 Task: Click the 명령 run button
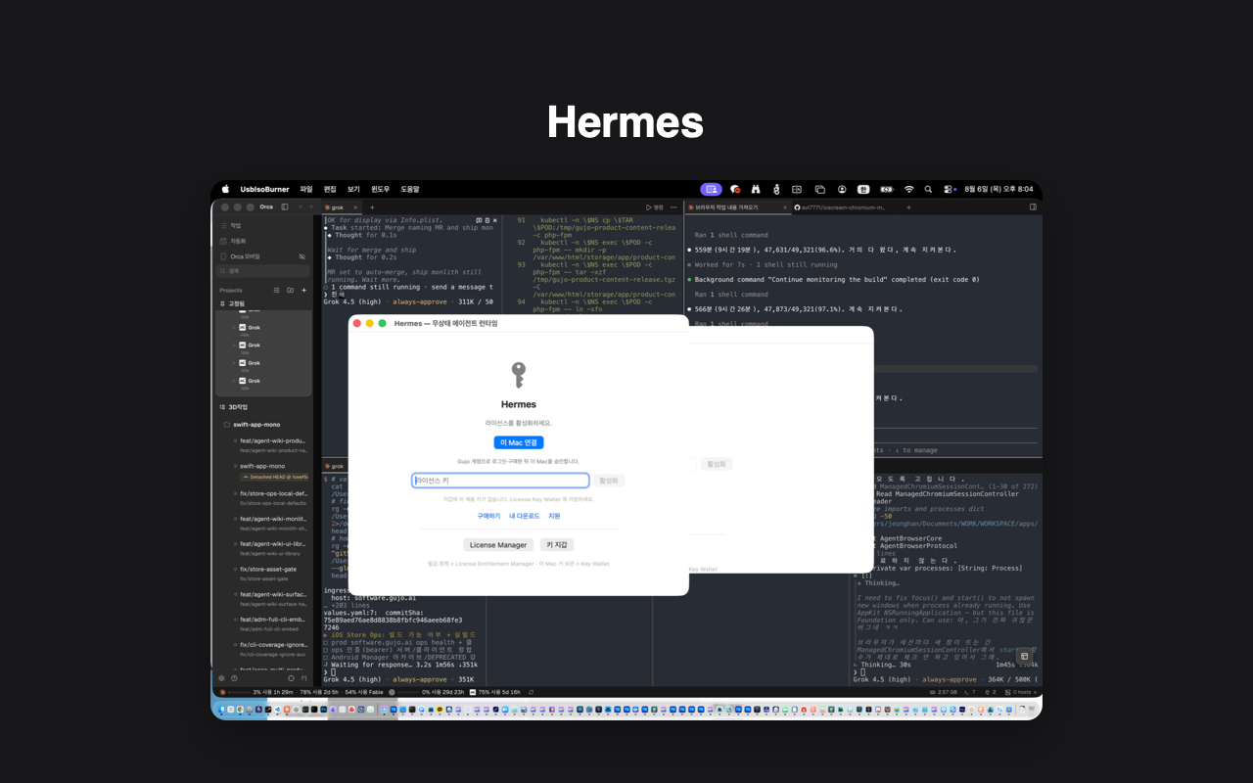click(x=654, y=207)
